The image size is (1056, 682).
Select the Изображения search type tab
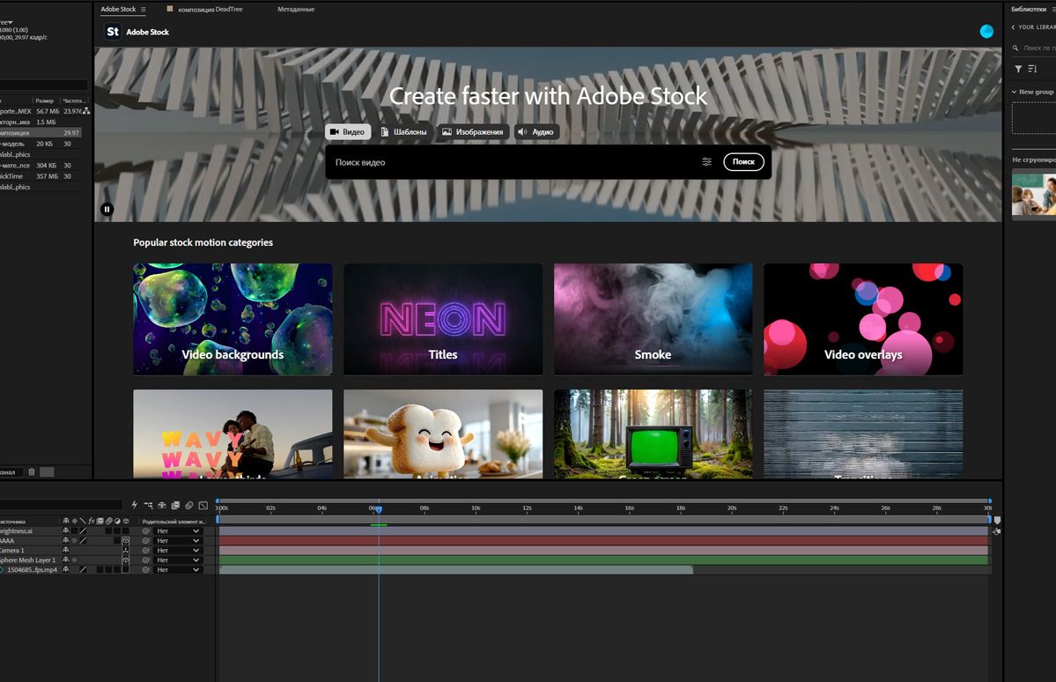pos(473,132)
